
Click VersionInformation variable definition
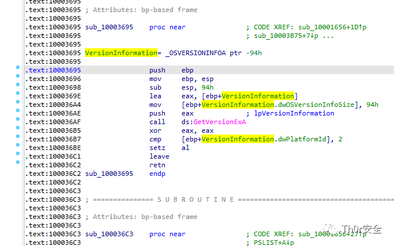(x=121, y=53)
